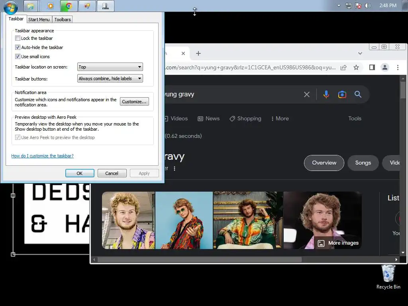Image resolution: width=408 pixels, height=306 pixels.
Task: Click scroll left arrow in Chrome
Action: pyautogui.click(x=94, y=260)
